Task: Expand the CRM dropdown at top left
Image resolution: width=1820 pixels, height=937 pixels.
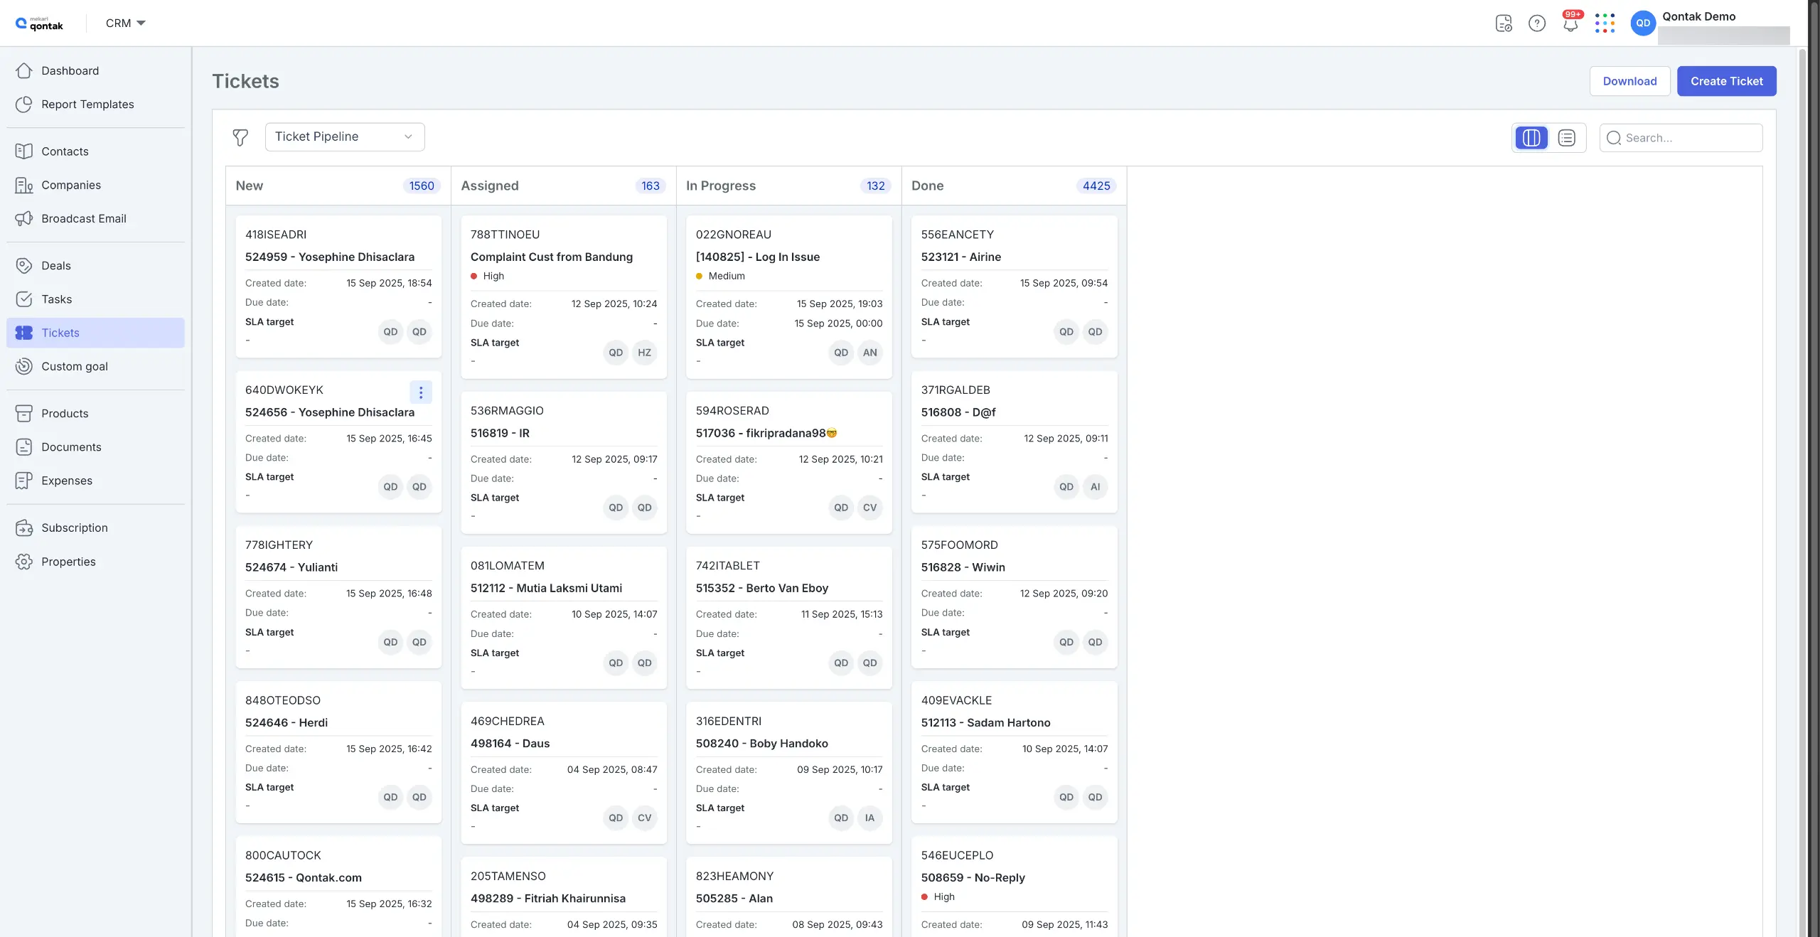Action: 124,23
